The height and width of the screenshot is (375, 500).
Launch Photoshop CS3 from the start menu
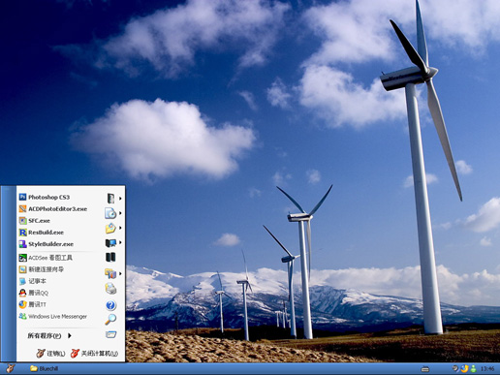point(45,197)
